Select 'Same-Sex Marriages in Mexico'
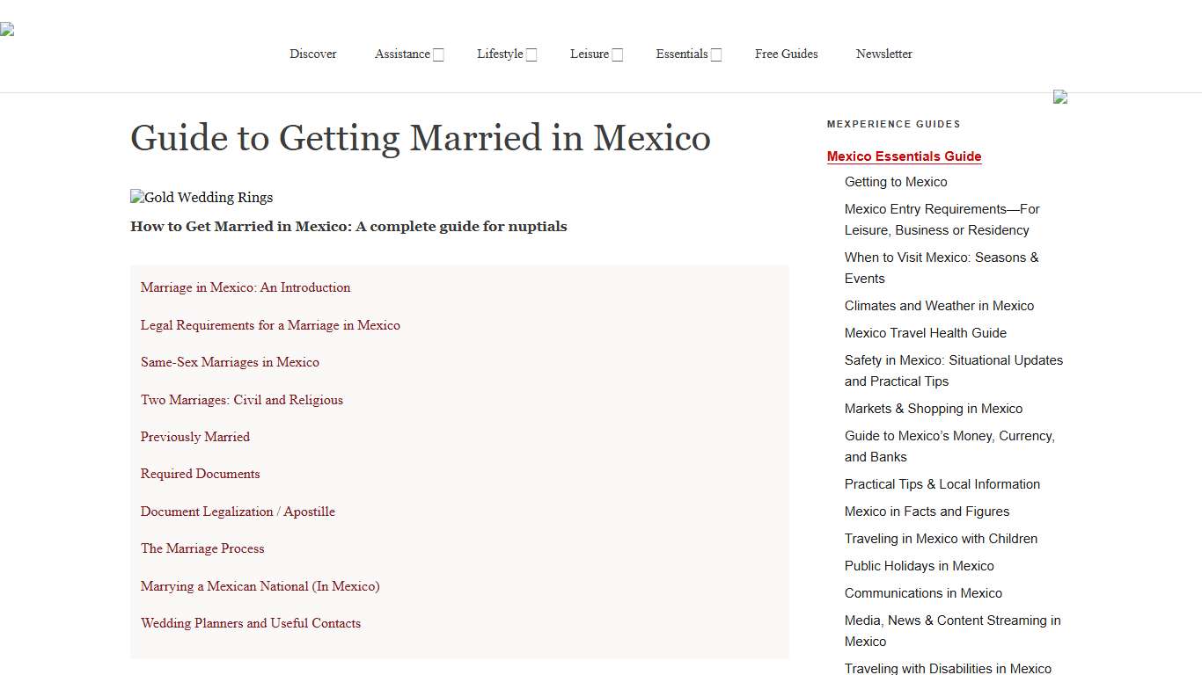Image resolution: width=1202 pixels, height=675 pixels. click(230, 362)
